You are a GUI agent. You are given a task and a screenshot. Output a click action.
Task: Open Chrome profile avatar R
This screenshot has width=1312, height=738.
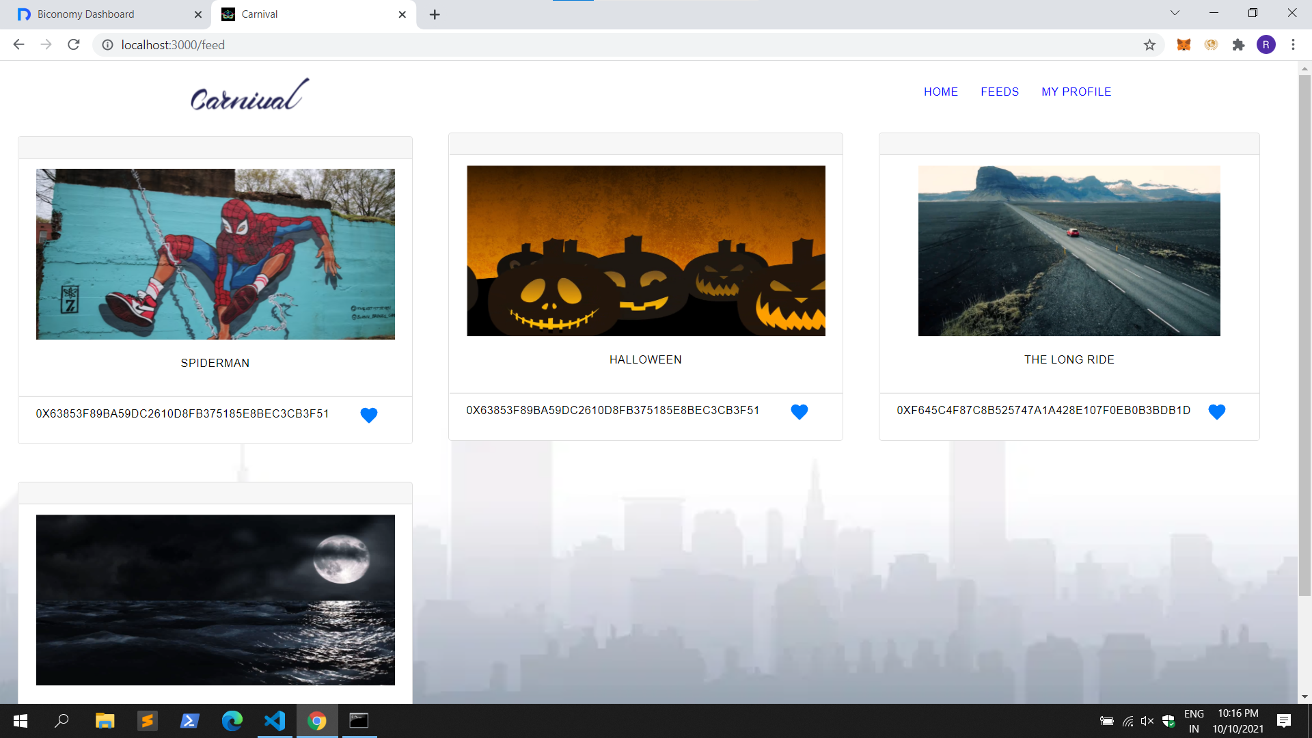(x=1266, y=45)
